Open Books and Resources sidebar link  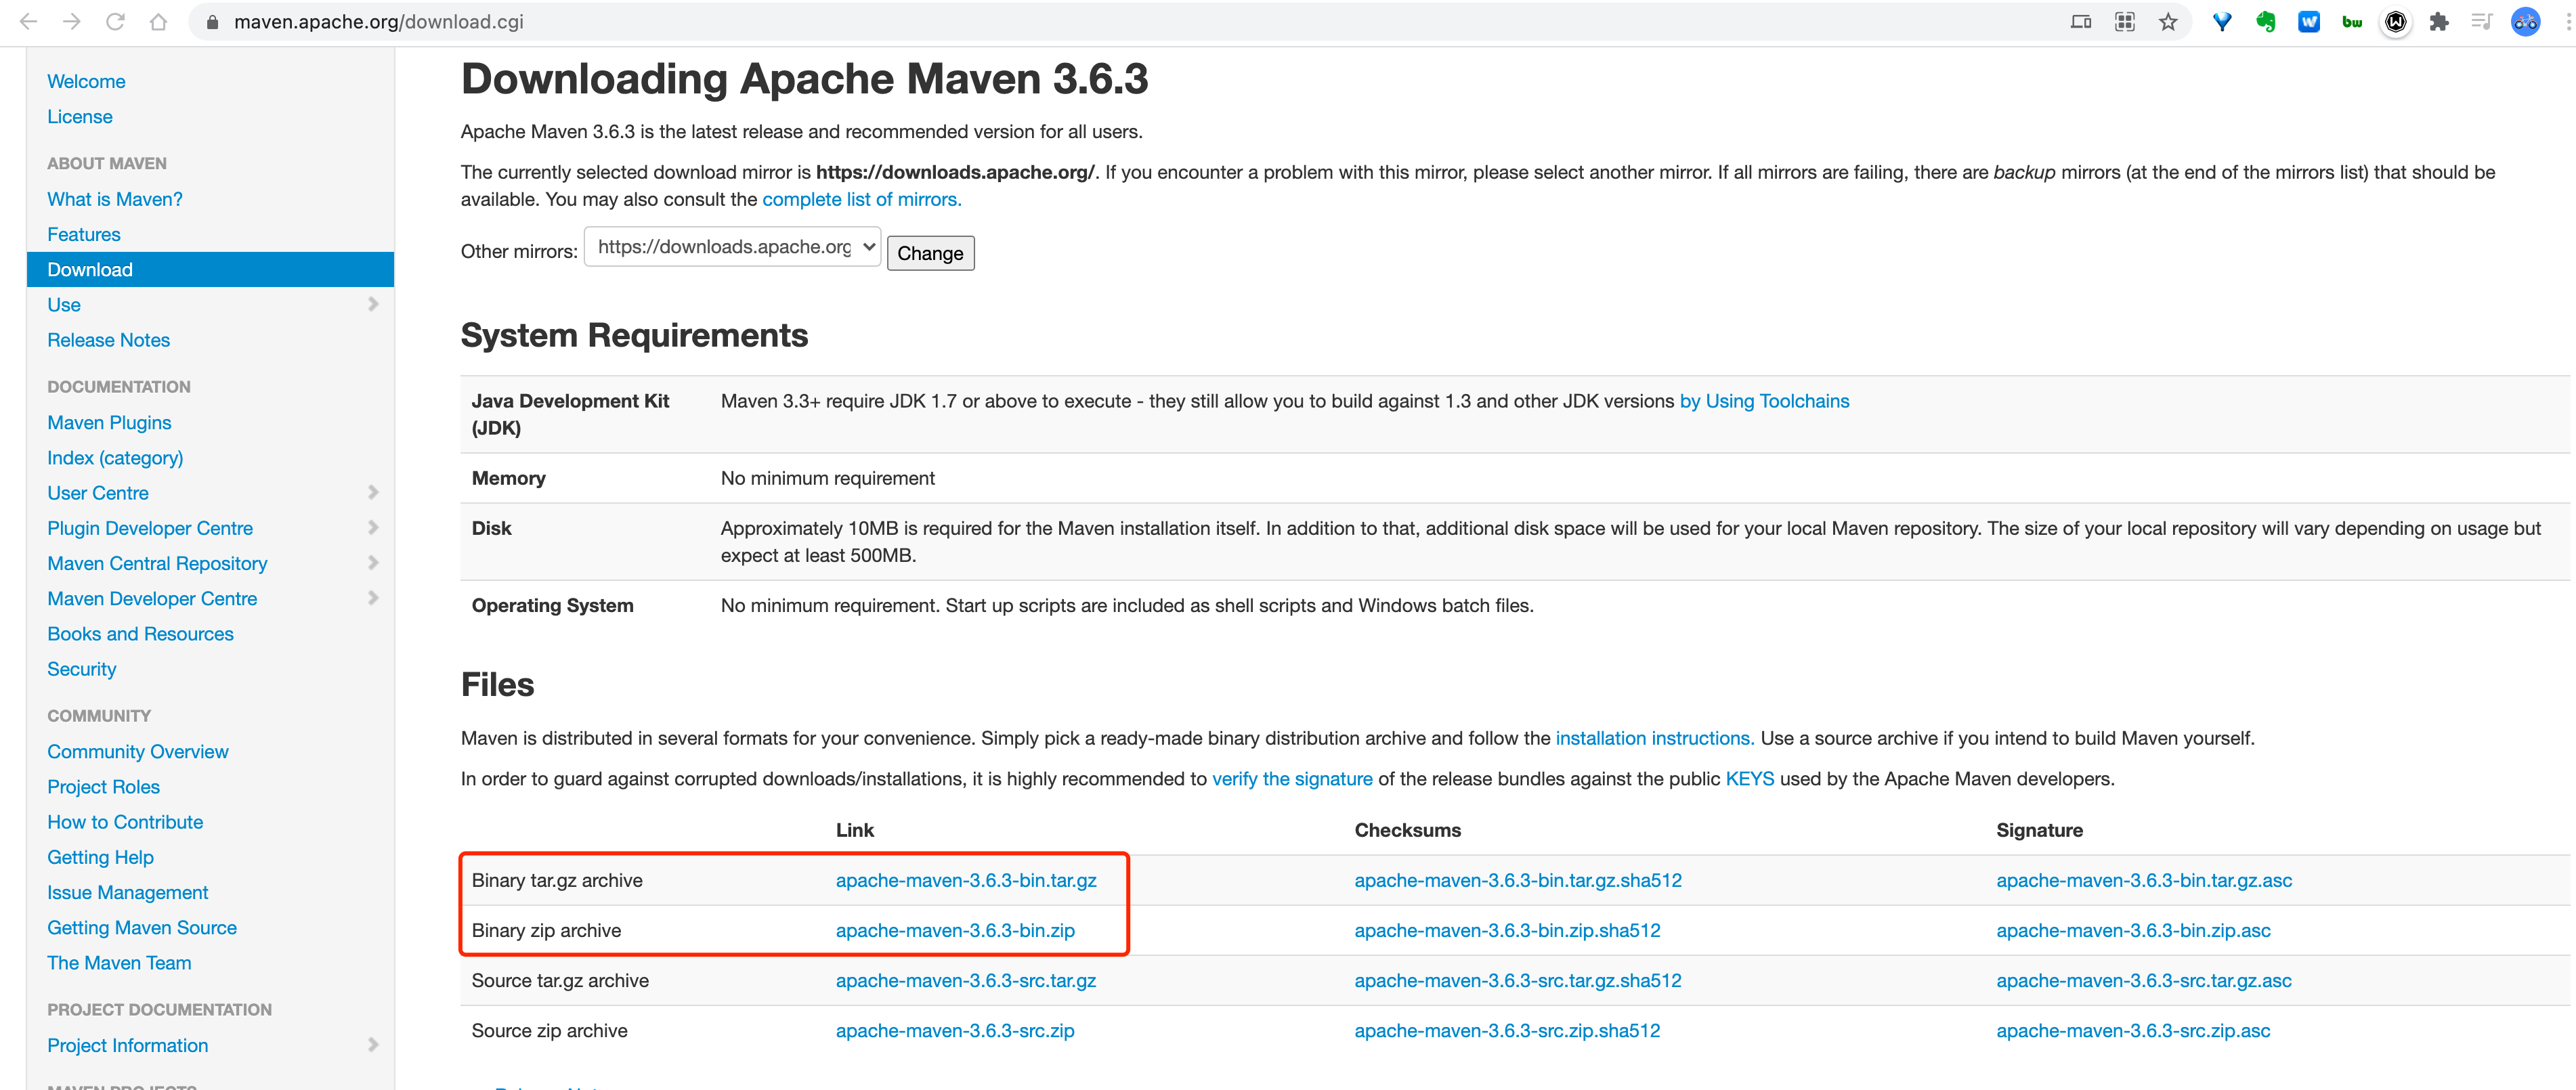(x=140, y=634)
